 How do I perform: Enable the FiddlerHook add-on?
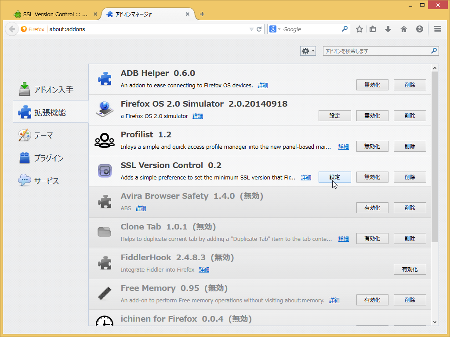coord(410,269)
